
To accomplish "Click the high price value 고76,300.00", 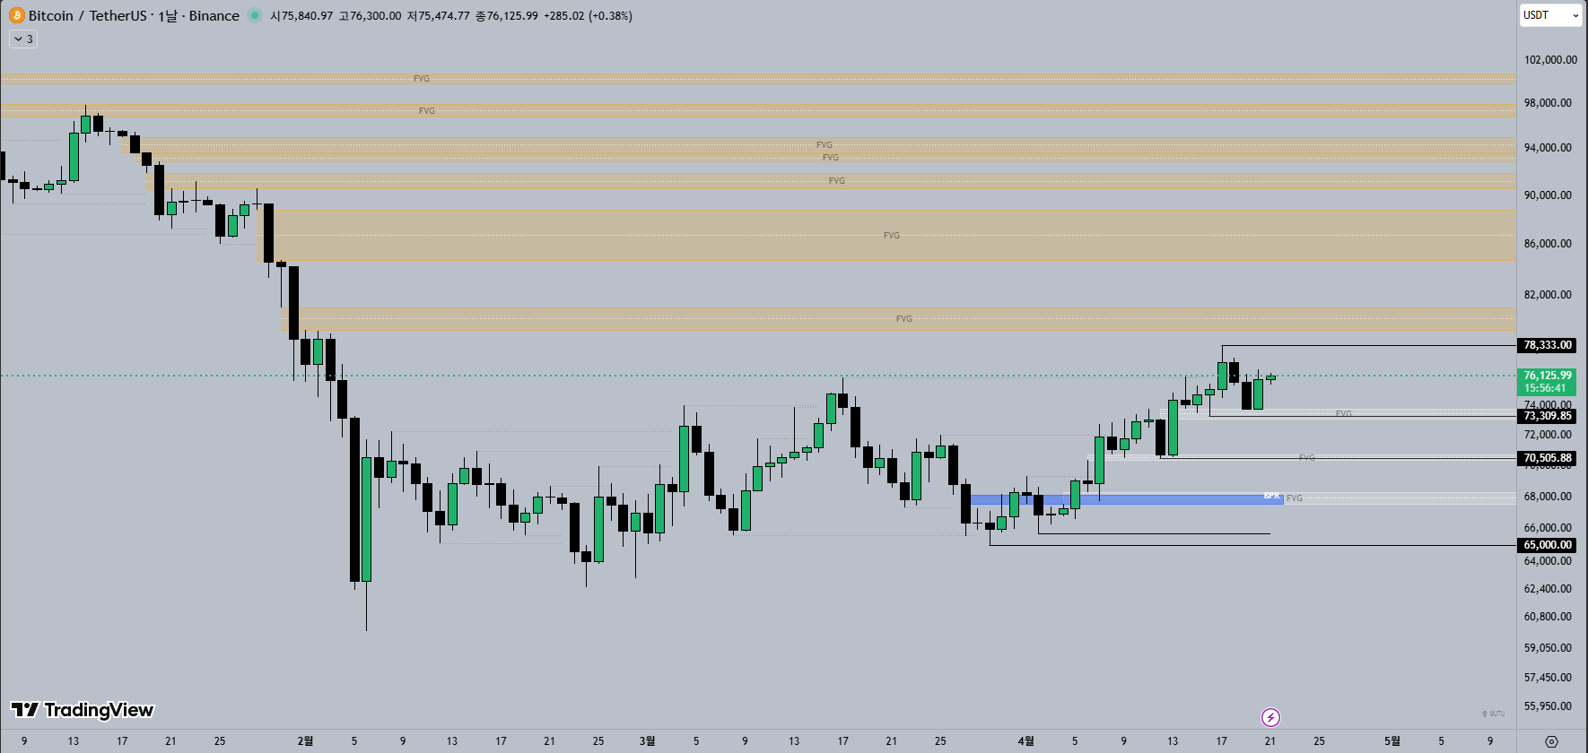I will tap(370, 16).
